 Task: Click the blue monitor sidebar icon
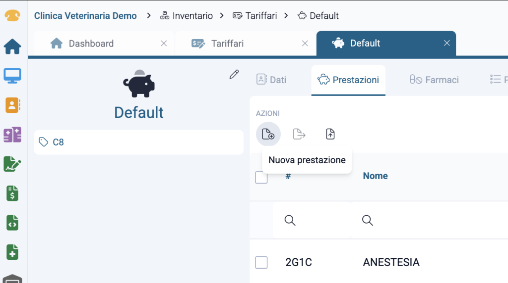(x=12, y=76)
